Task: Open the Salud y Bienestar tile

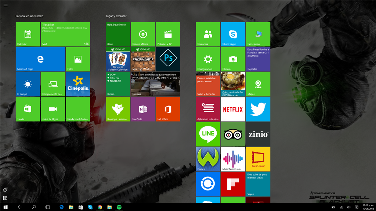Action: [208, 84]
